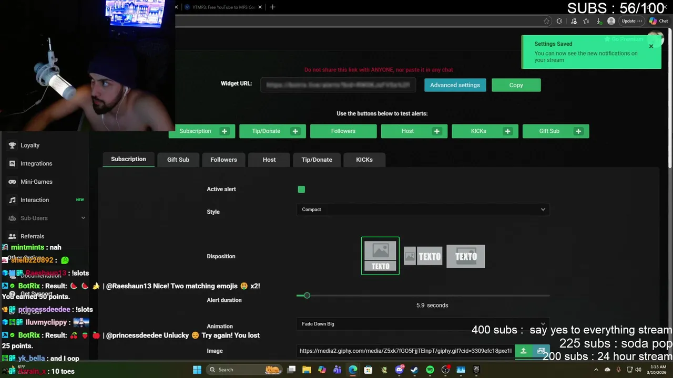Open browser media control icon
Viewport: 673px width, 378px height.
pos(573,21)
